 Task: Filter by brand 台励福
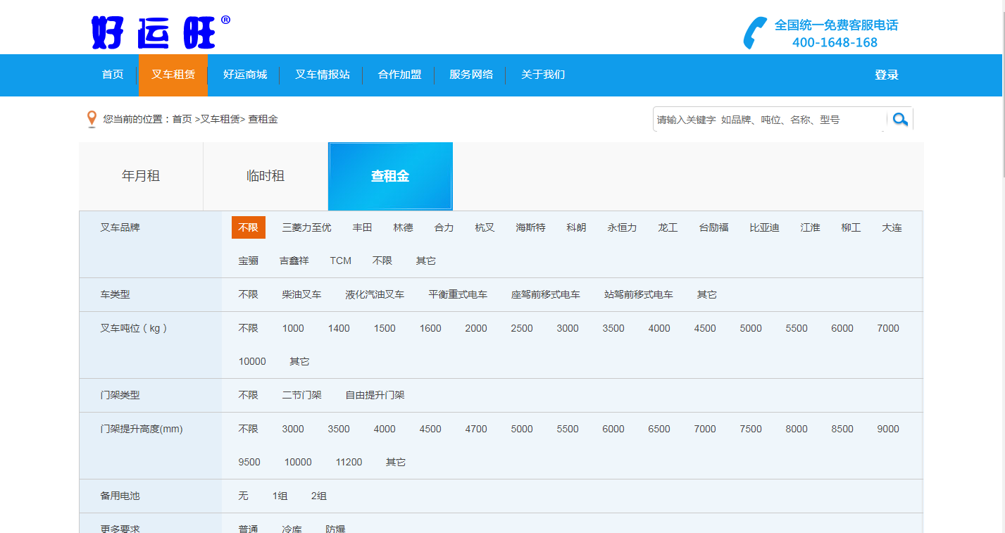point(714,227)
